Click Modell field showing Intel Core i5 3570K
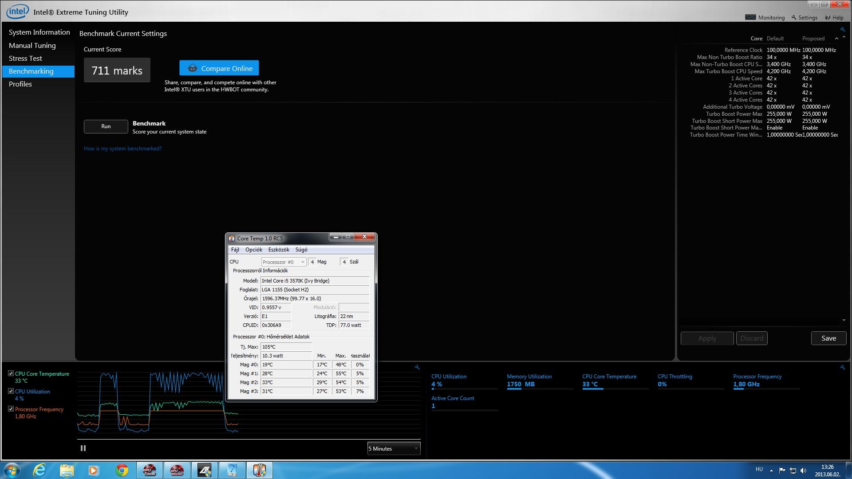This screenshot has width=852, height=479. click(x=315, y=281)
